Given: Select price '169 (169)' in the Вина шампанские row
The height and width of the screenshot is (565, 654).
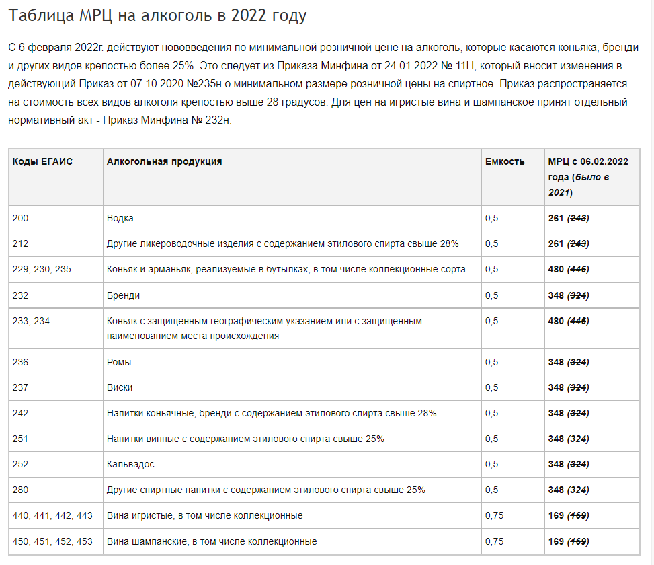Looking at the screenshot, I should coord(592,541).
